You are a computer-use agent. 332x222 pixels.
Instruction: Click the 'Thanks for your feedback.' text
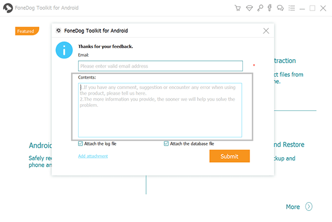(106, 47)
